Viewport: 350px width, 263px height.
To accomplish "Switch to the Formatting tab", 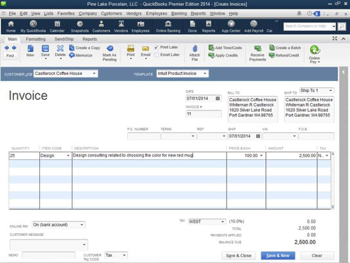I will click(x=35, y=39).
